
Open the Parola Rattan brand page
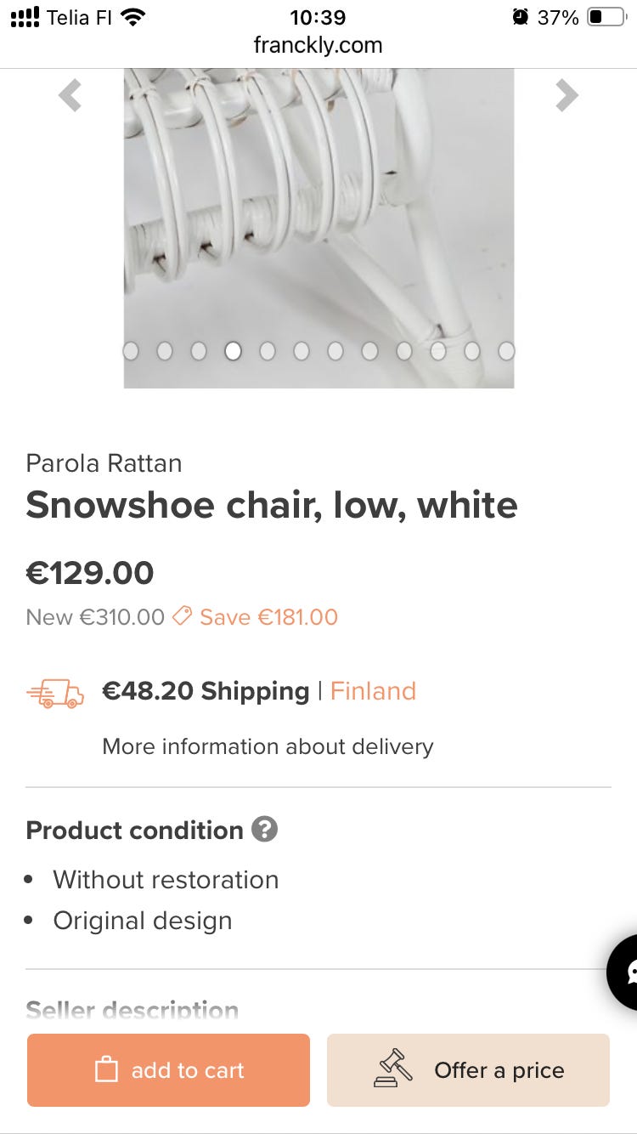(x=104, y=463)
